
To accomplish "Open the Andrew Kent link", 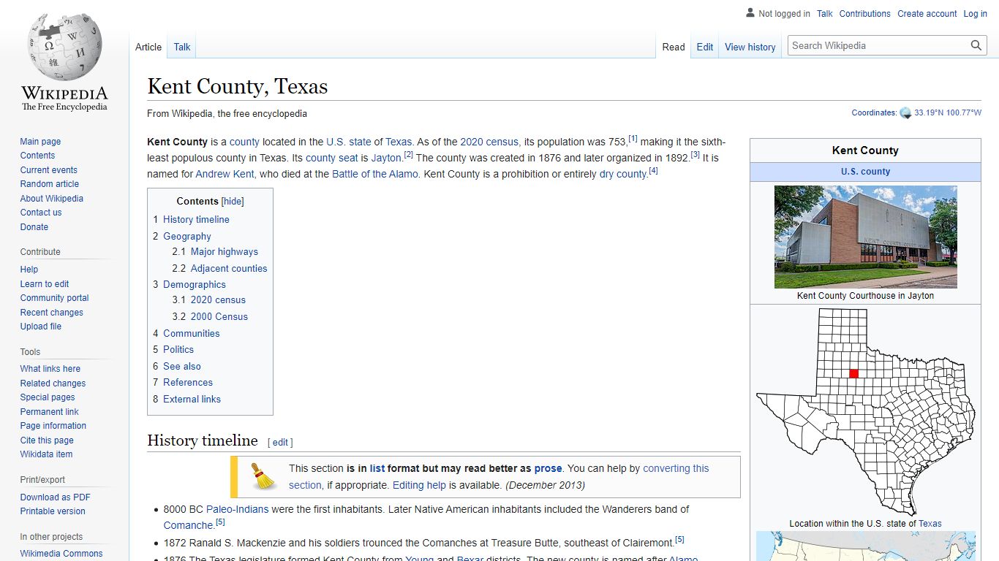I will pyautogui.click(x=225, y=174).
